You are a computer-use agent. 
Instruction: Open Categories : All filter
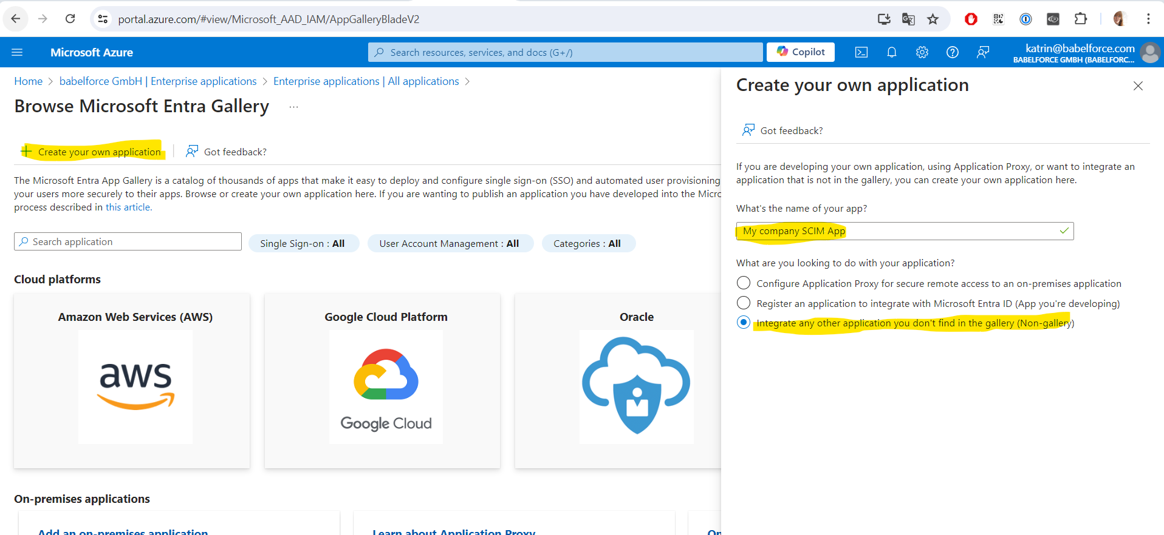click(588, 243)
